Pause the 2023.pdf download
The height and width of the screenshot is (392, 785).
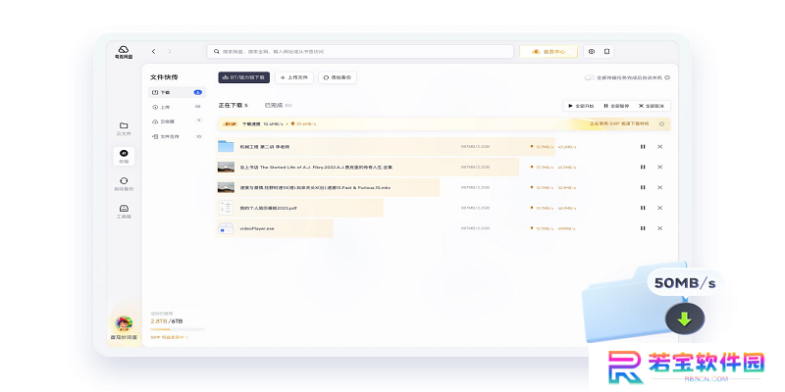click(x=643, y=208)
